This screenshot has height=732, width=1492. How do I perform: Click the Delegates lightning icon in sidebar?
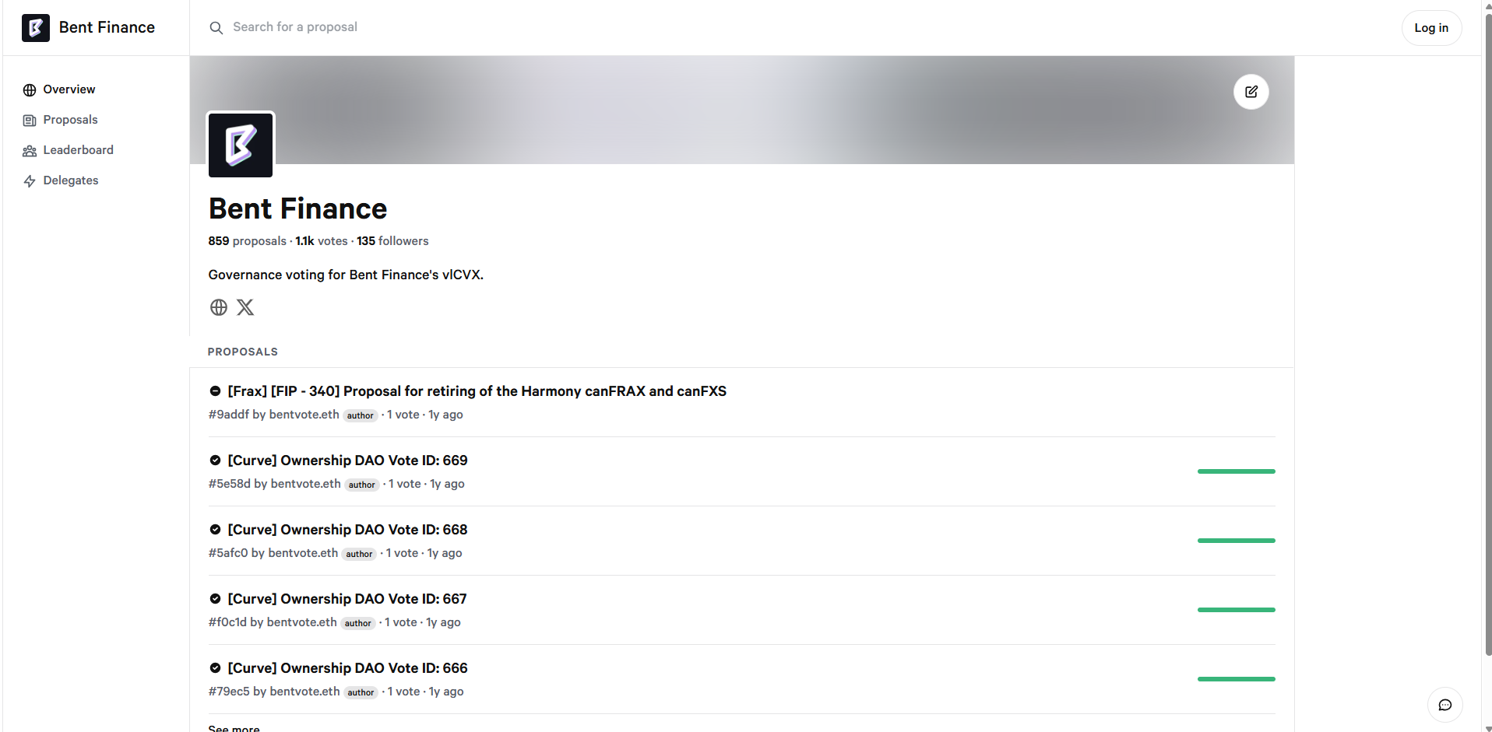click(x=30, y=181)
